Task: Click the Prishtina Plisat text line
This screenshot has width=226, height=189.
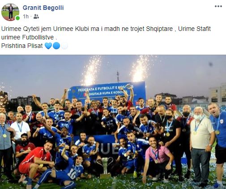Action: 22,46
